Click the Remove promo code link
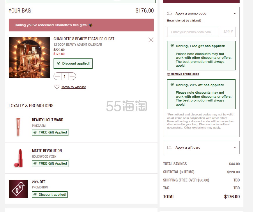The height and width of the screenshot is (212, 253). pyautogui.click(x=185, y=74)
